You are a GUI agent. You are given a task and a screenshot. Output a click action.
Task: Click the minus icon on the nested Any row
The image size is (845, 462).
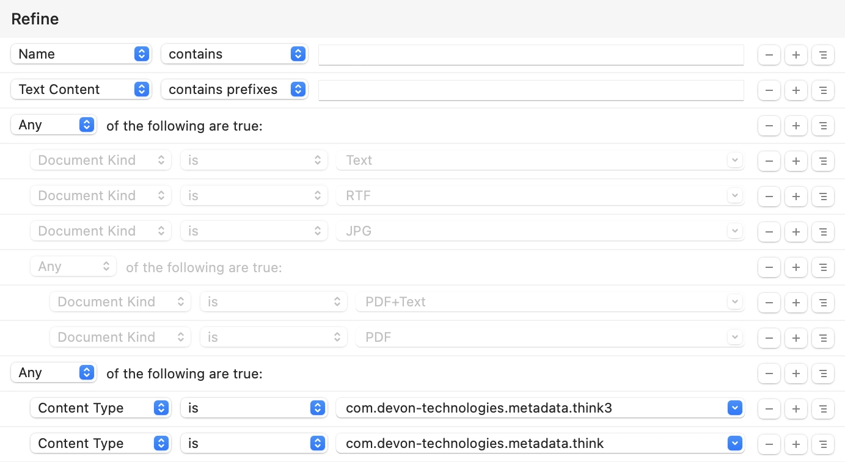pyautogui.click(x=769, y=267)
